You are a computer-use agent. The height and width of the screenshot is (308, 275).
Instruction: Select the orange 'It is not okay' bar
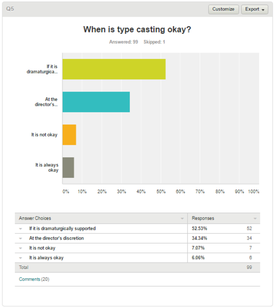[x=69, y=135]
